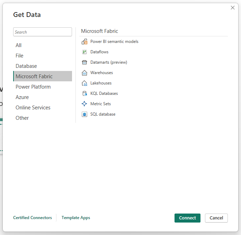Pick 'SQL database' connector label
This screenshot has width=241, height=235.
(x=103, y=114)
